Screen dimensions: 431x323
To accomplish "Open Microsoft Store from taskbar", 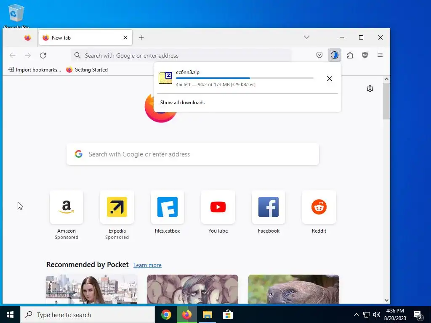I will tap(228, 315).
